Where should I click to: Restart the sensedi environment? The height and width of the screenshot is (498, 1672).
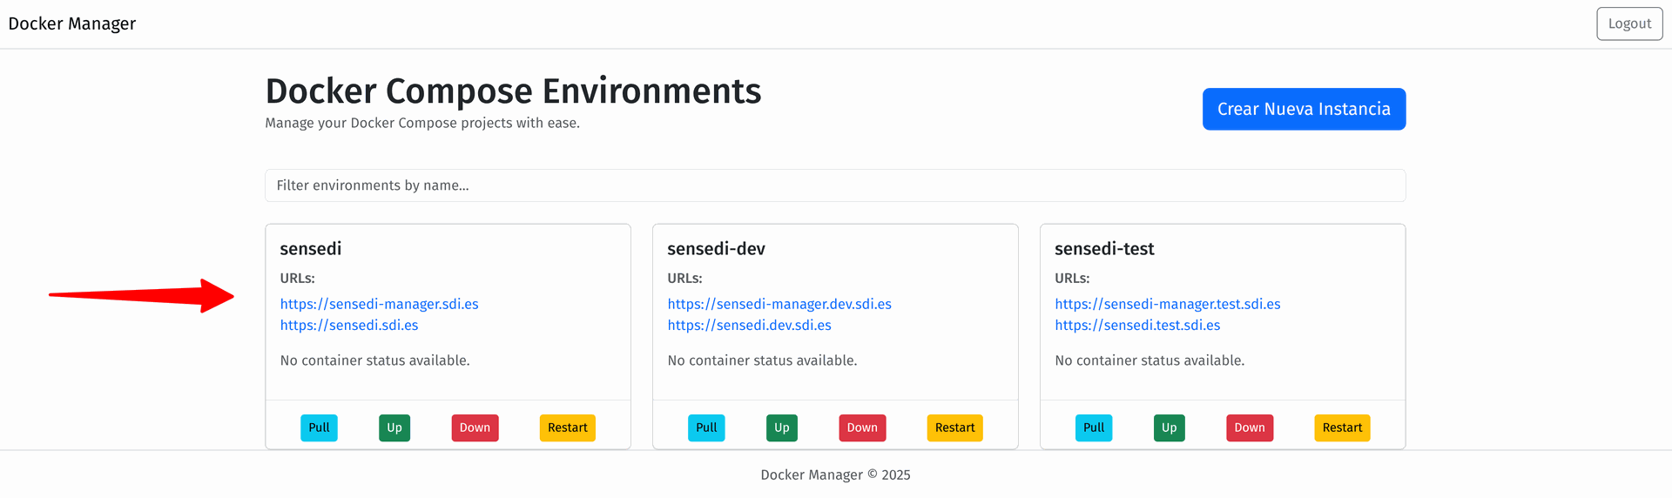[x=567, y=427]
